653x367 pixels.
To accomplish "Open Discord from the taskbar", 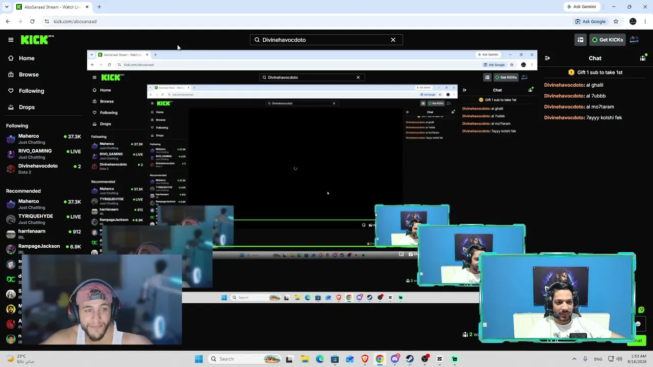I will (x=395, y=359).
